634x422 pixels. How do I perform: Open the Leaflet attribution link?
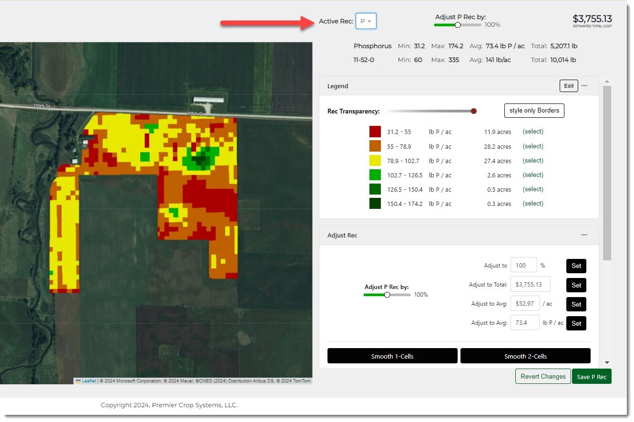89,381
